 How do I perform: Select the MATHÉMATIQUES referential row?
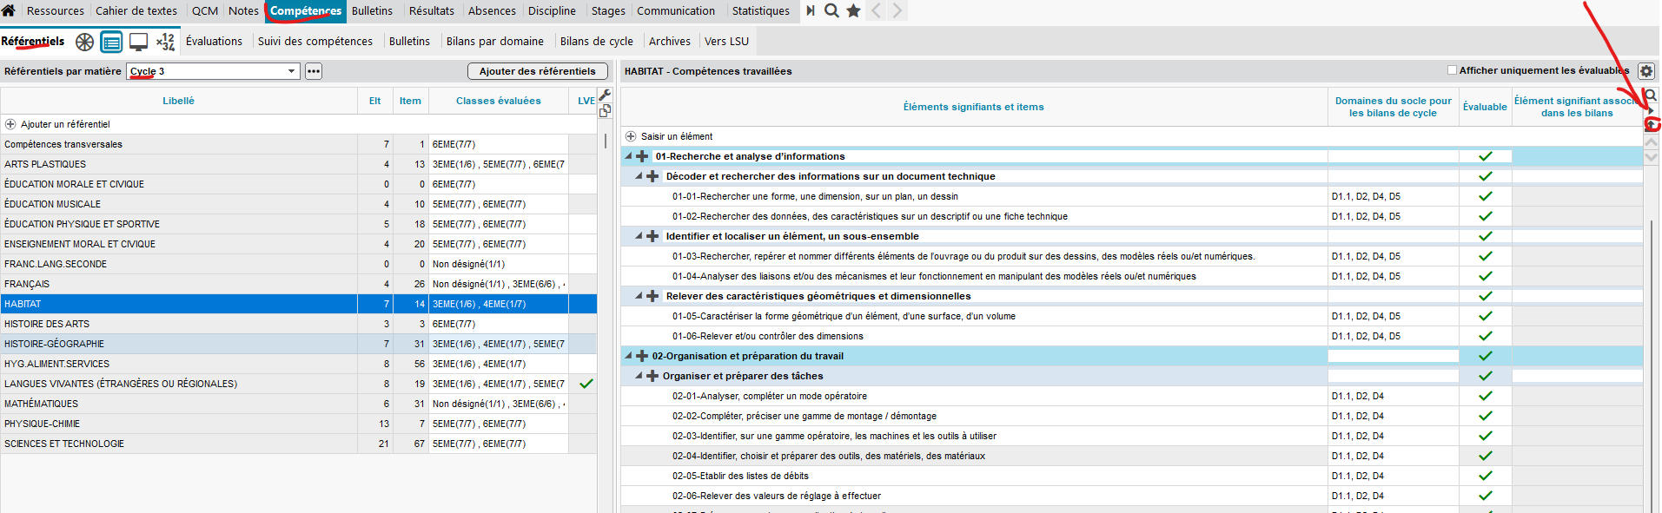pos(299,404)
